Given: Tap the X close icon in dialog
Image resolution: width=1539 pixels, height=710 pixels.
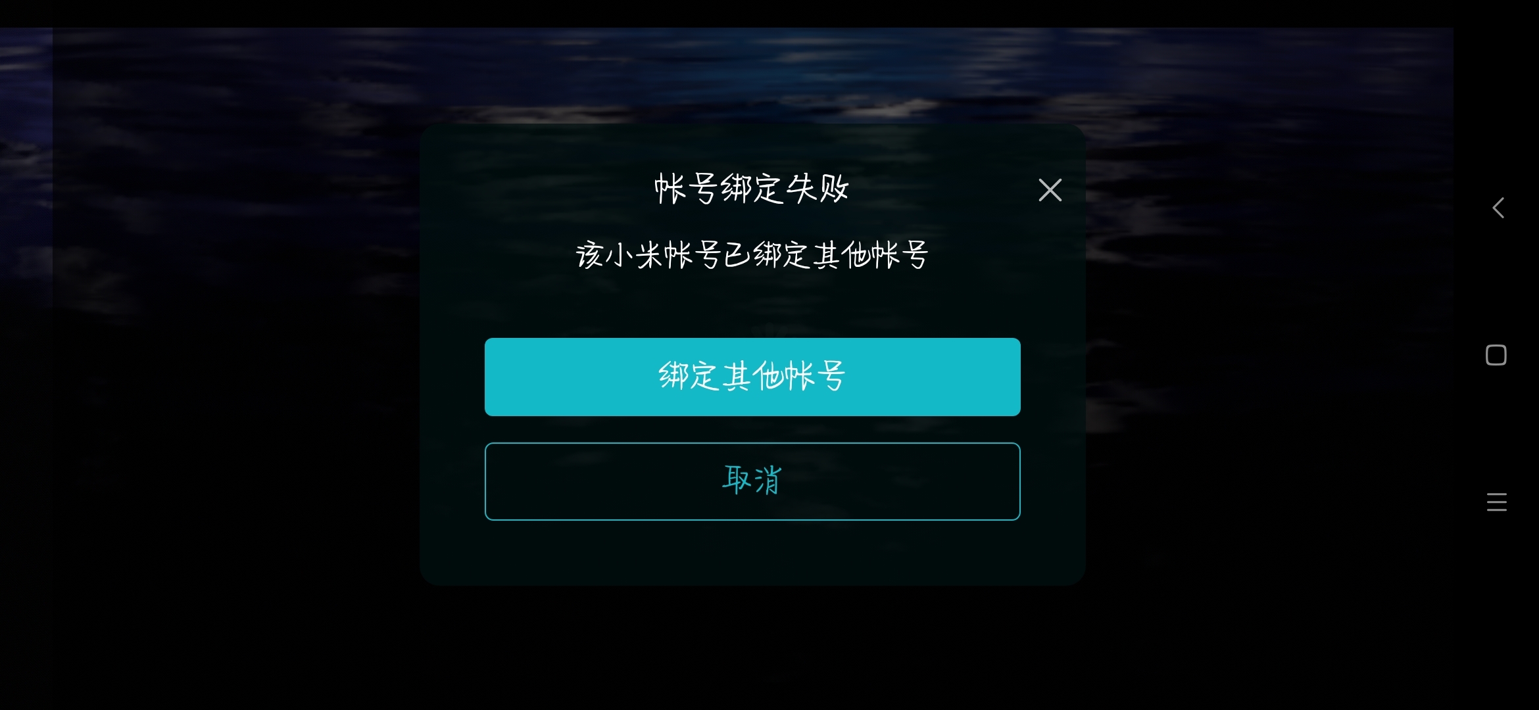Looking at the screenshot, I should point(1049,188).
